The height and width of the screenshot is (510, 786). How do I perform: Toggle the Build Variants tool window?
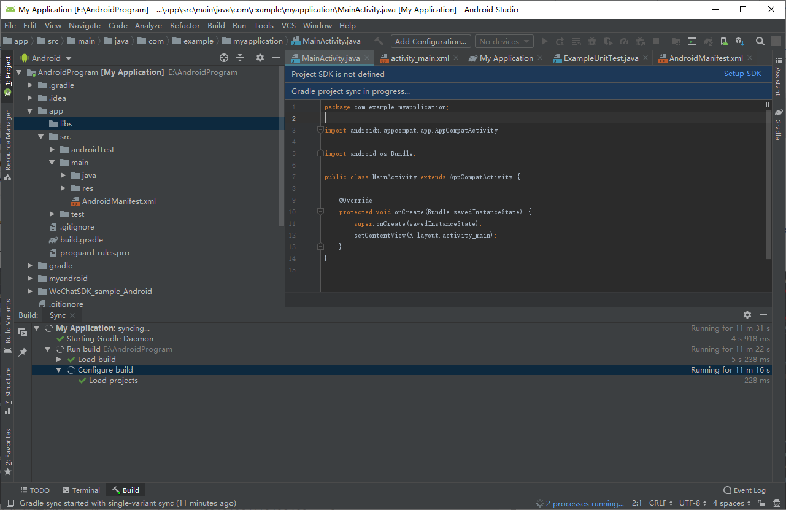click(8, 326)
